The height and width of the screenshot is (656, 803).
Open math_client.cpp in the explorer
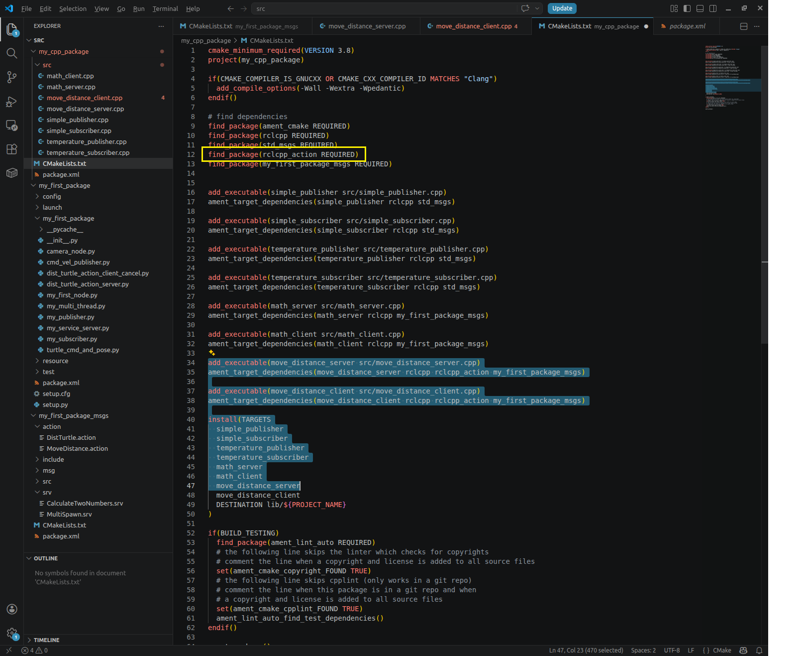coord(70,76)
